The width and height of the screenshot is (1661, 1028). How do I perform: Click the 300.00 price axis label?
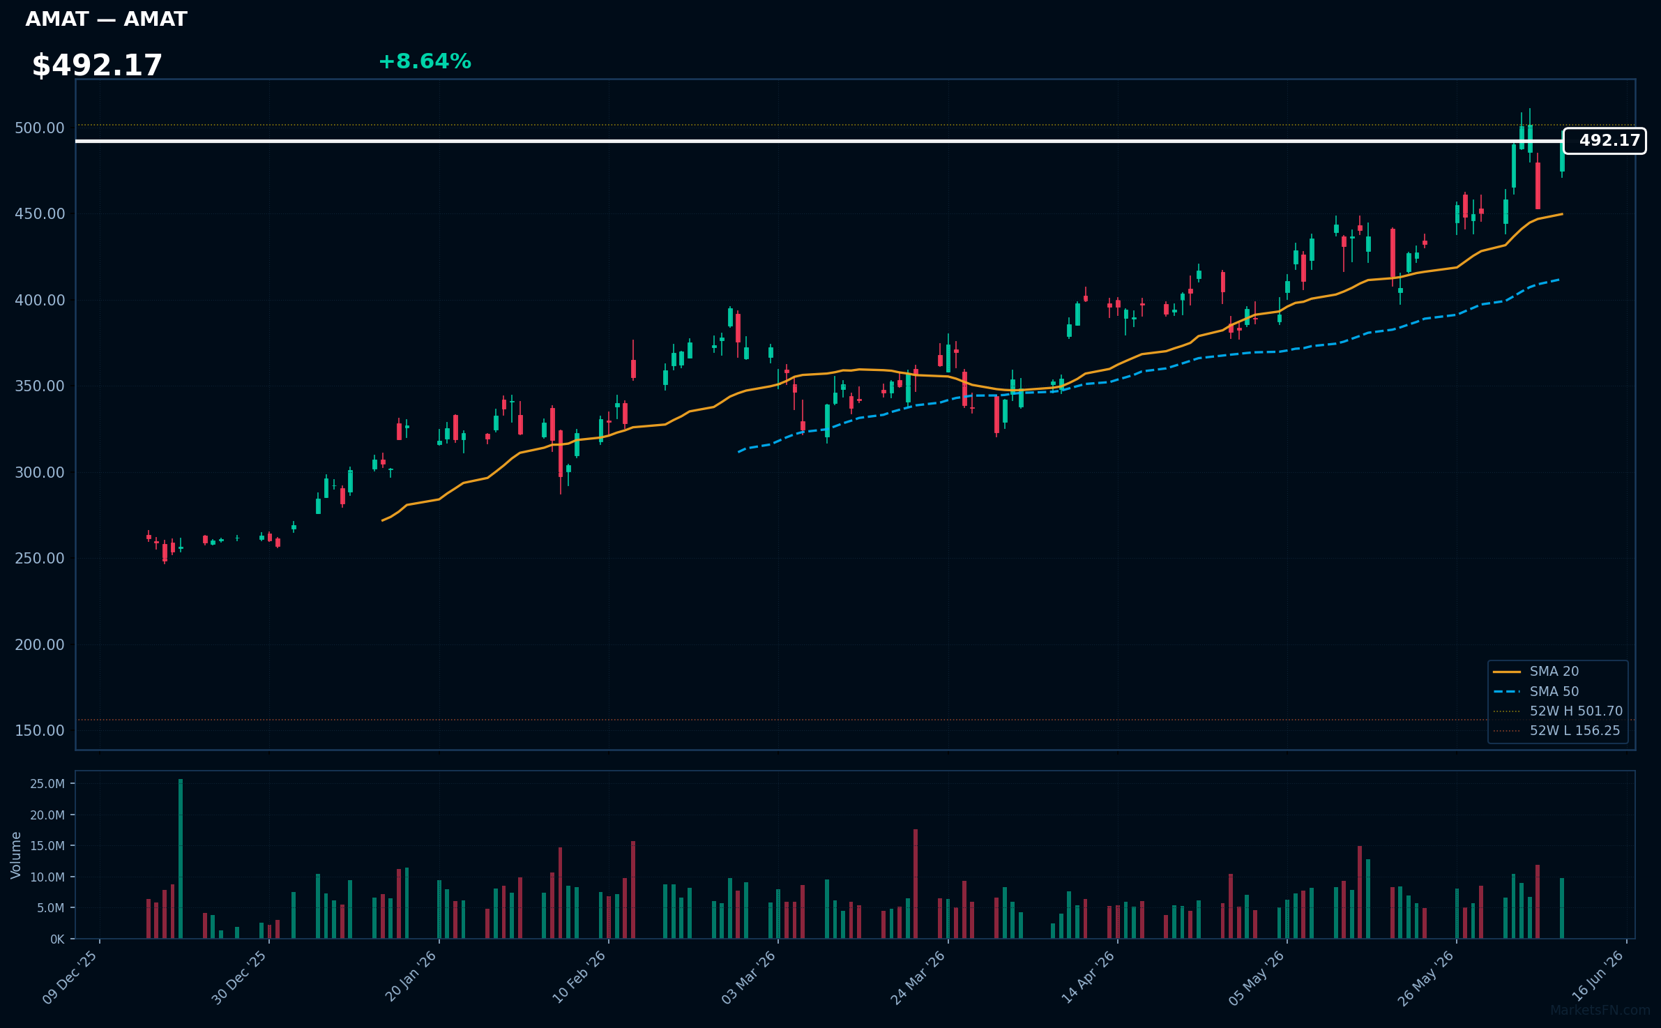pyautogui.click(x=40, y=473)
